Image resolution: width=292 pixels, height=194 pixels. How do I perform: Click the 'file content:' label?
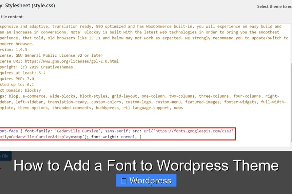pos(12,17)
